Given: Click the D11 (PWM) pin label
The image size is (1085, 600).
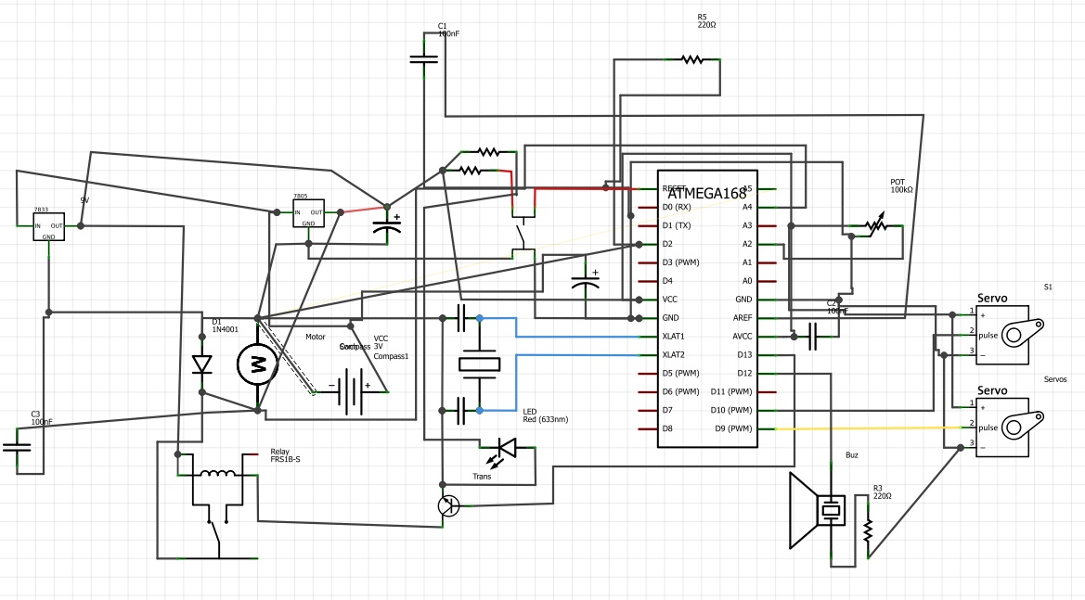Looking at the screenshot, I should [x=731, y=391].
